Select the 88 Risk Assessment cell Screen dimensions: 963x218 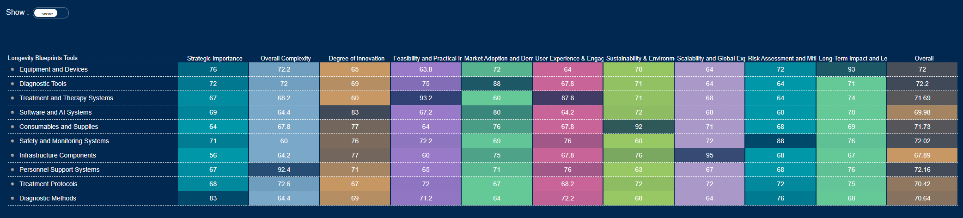coord(780,141)
